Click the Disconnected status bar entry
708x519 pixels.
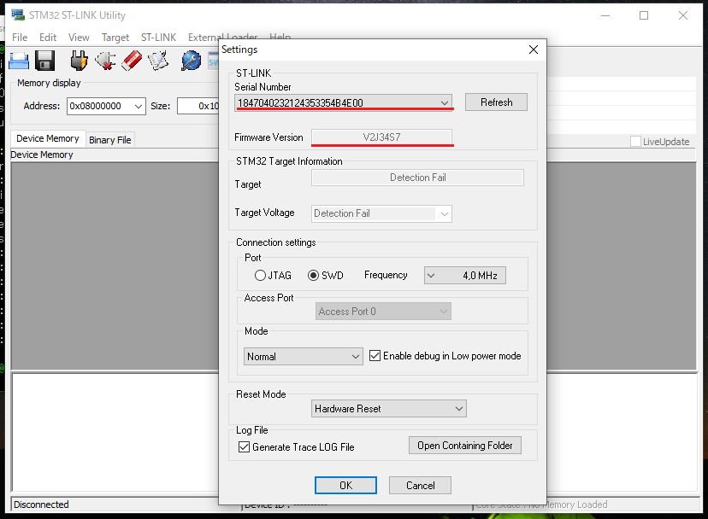tap(125, 504)
